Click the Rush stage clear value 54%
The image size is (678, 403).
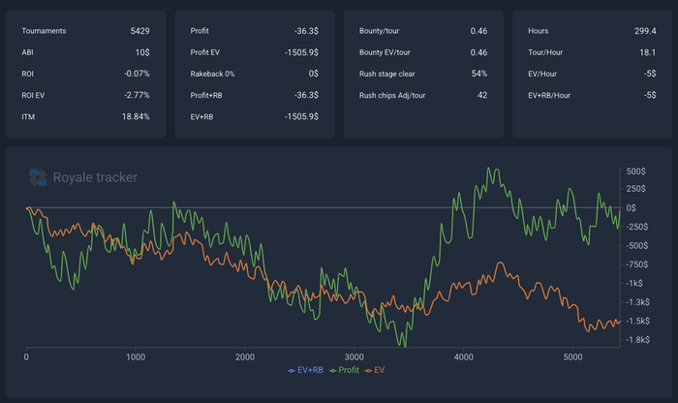pos(479,74)
